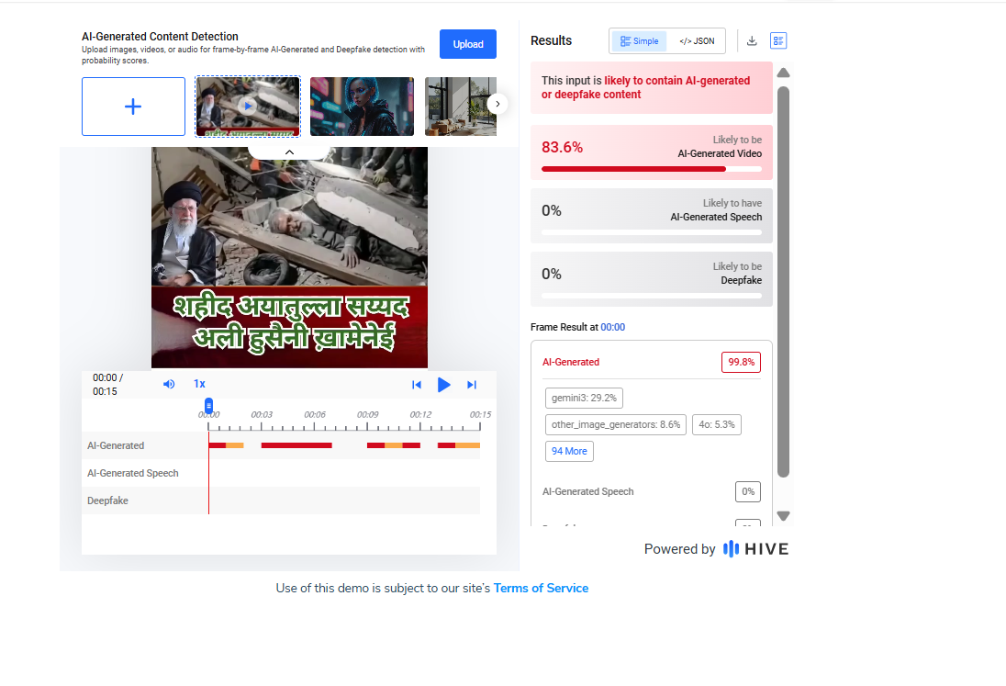This screenshot has height=686, width=1006.
Task: Select the modern living room sample thumbnail
Action: click(461, 107)
